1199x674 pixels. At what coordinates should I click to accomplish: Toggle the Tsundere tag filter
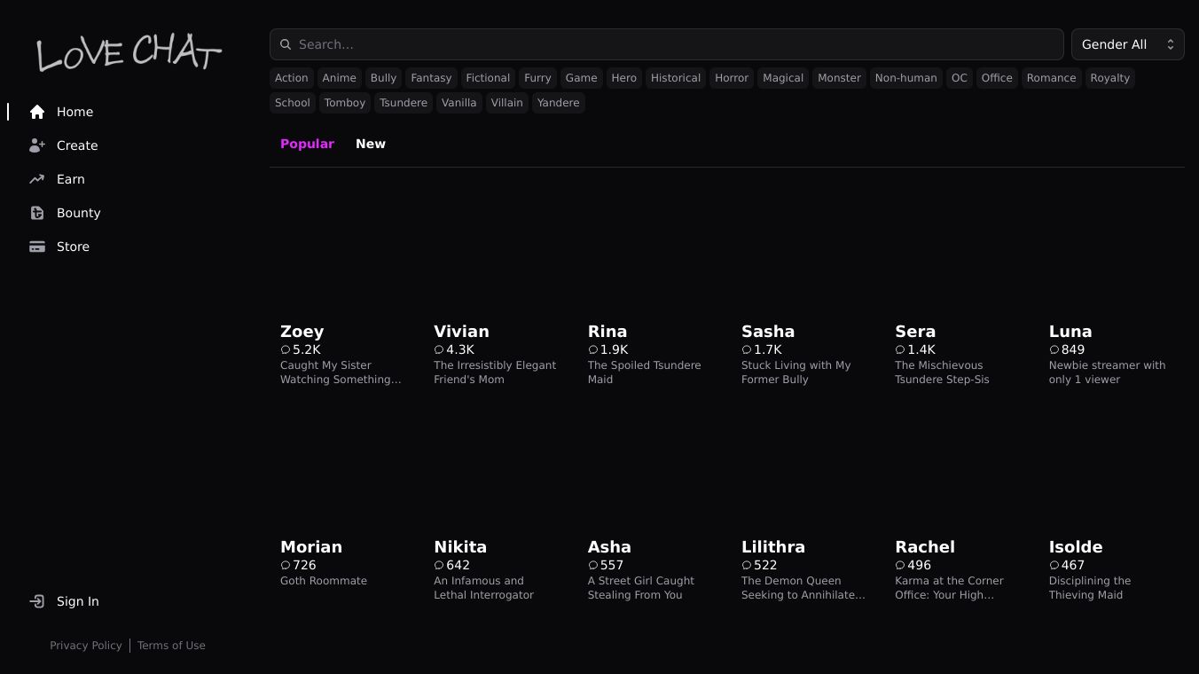pos(403,103)
